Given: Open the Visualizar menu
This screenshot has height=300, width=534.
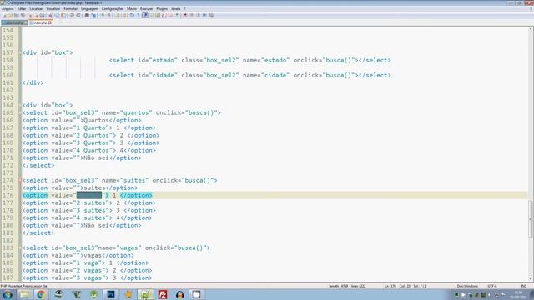Looking at the screenshot, I should pos(53,9).
